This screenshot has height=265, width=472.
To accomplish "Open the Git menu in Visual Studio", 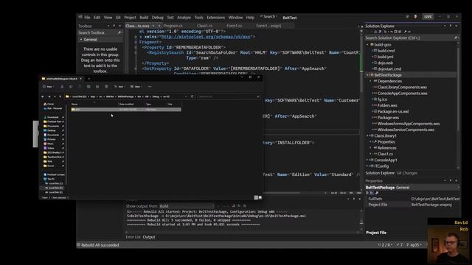I will (118, 18).
